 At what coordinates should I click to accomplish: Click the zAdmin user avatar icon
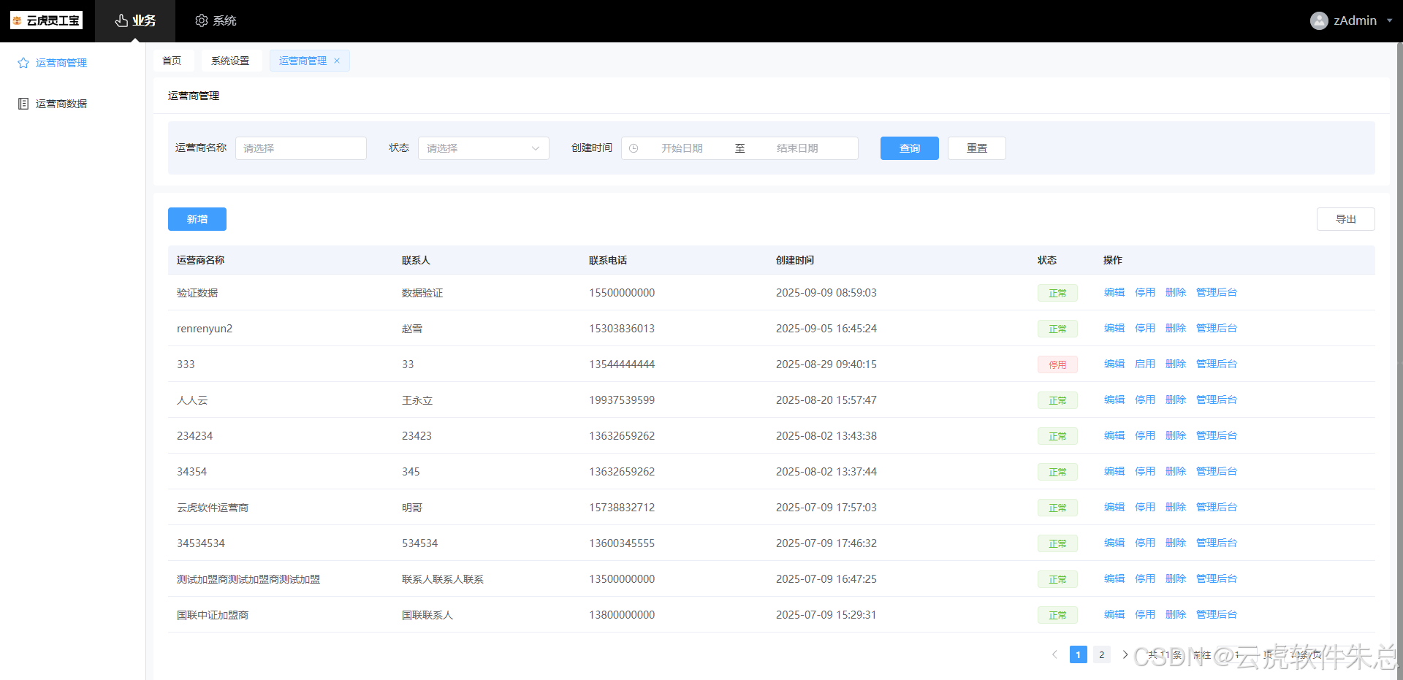pos(1318,20)
